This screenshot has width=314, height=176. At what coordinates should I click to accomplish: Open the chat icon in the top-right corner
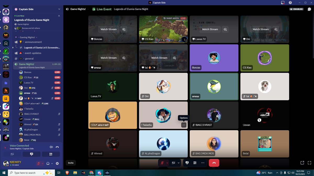[x=309, y=9]
